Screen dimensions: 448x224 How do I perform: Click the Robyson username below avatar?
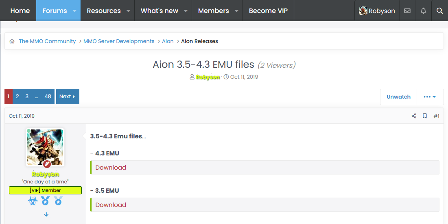[x=45, y=174]
